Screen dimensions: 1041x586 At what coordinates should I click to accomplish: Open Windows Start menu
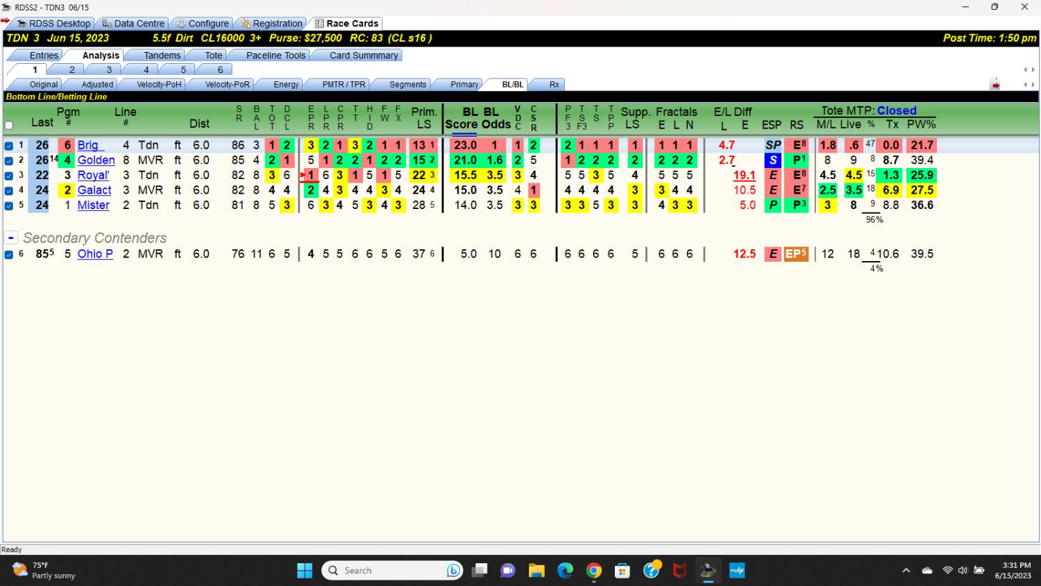[x=305, y=571]
